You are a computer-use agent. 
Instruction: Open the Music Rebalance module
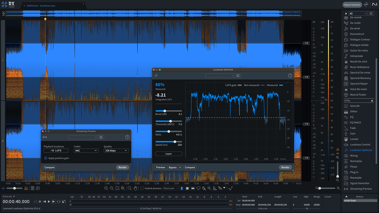point(359,67)
